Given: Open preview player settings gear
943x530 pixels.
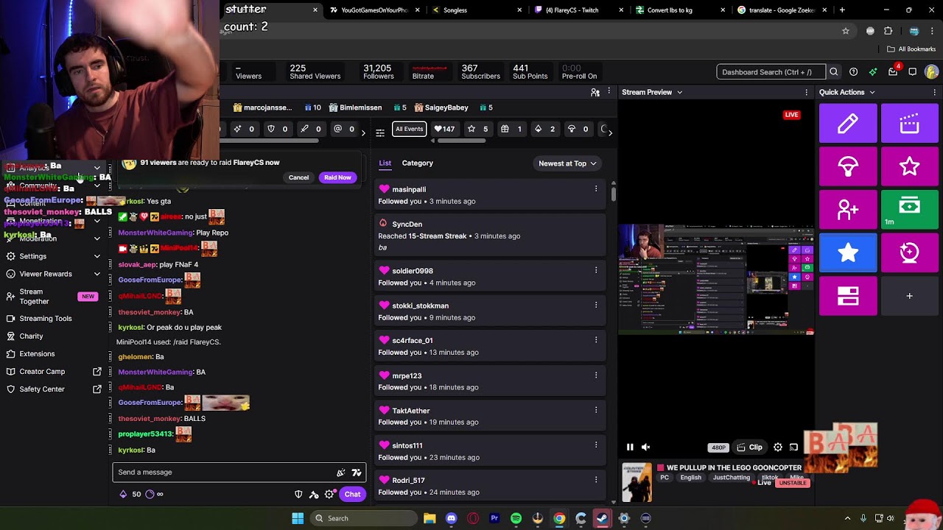Looking at the screenshot, I should tap(778, 447).
